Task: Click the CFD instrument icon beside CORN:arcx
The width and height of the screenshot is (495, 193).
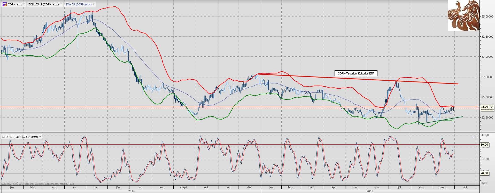Action: point(4,4)
